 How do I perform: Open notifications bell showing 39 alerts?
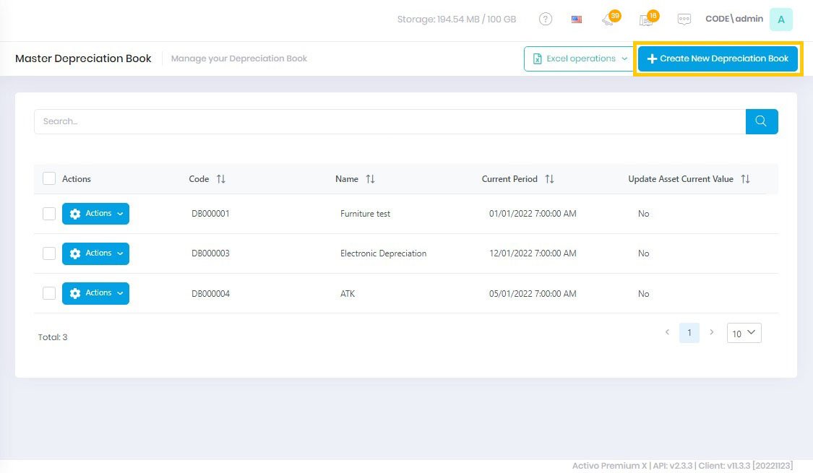point(608,20)
